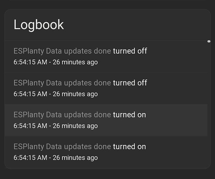
Task: Open ESPlanty entity in second turned off entry
Action: 62,83
